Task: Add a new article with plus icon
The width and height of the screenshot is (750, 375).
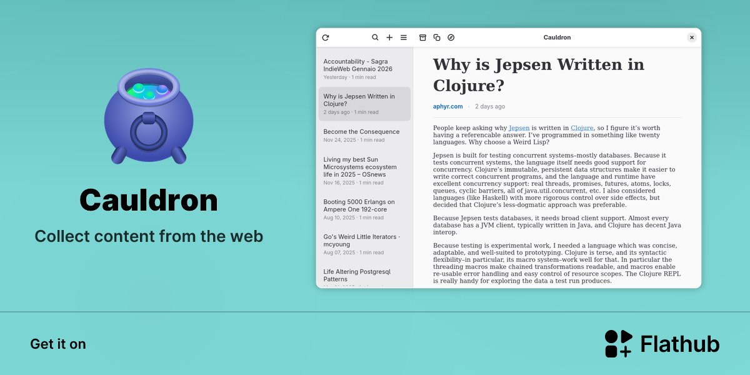Action: (x=389, y=37)
